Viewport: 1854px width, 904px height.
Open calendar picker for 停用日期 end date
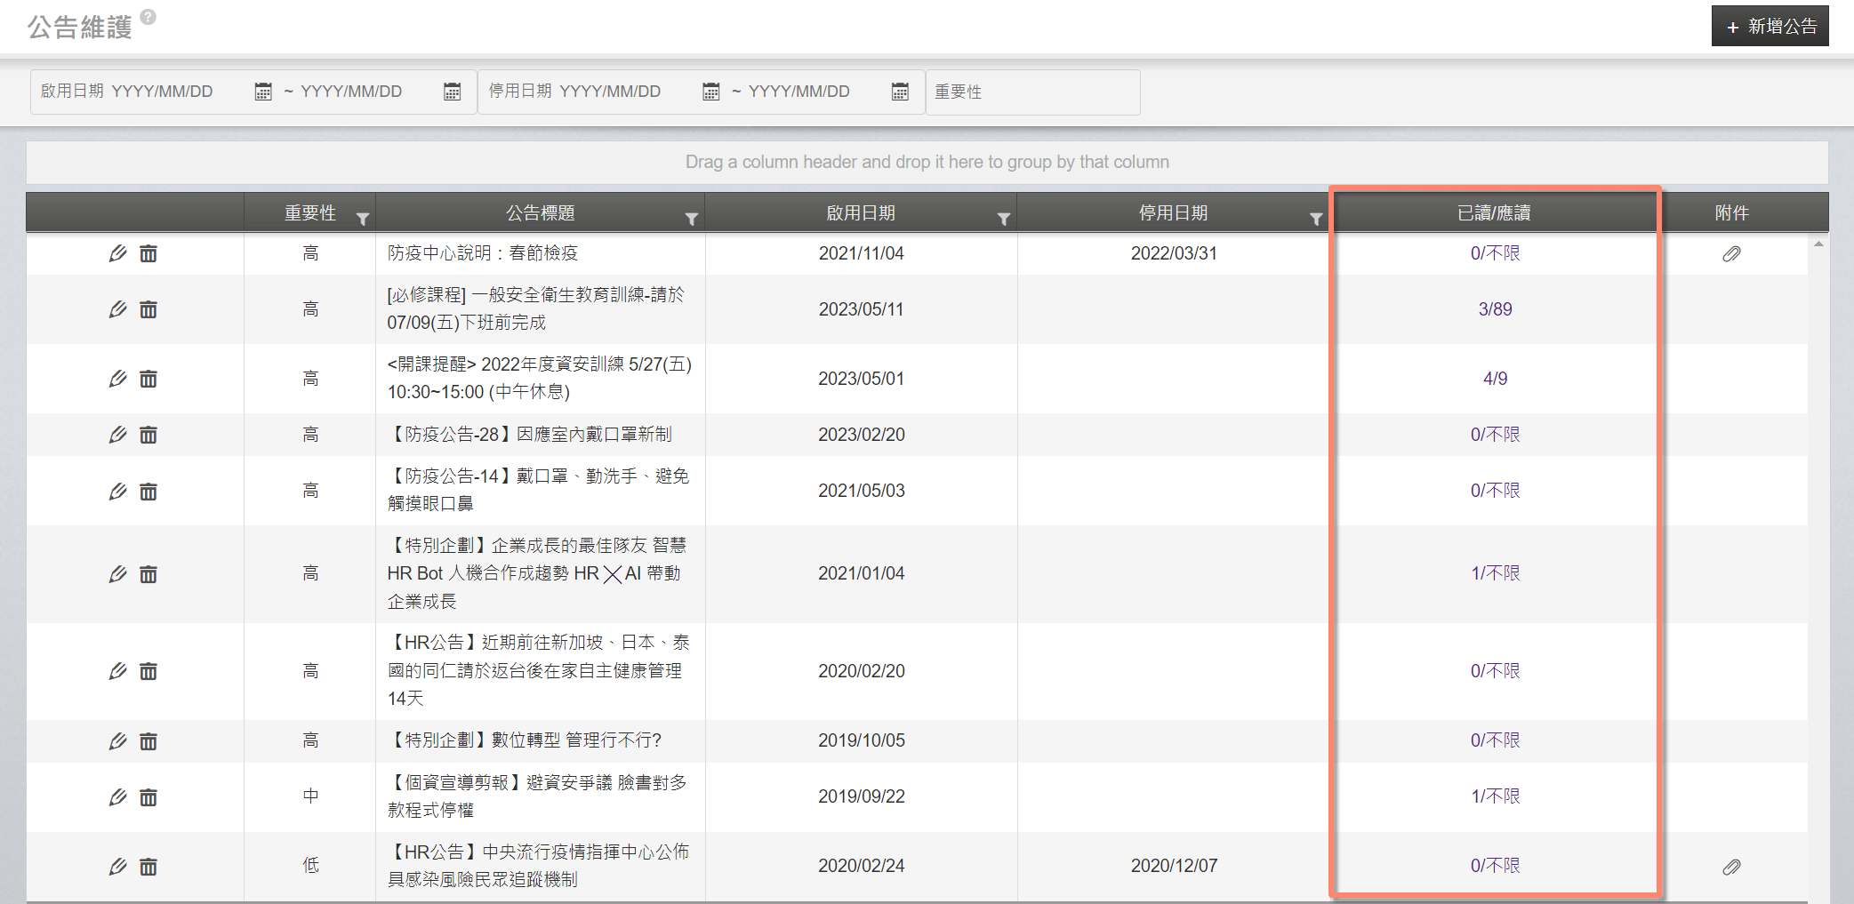[900, 92]
